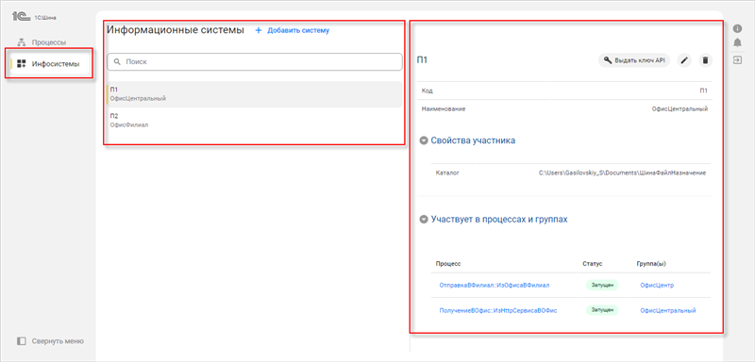Select П2 ОфисФилиал in the list
Viewport: 755px width, 362px height.
[254, 120]
